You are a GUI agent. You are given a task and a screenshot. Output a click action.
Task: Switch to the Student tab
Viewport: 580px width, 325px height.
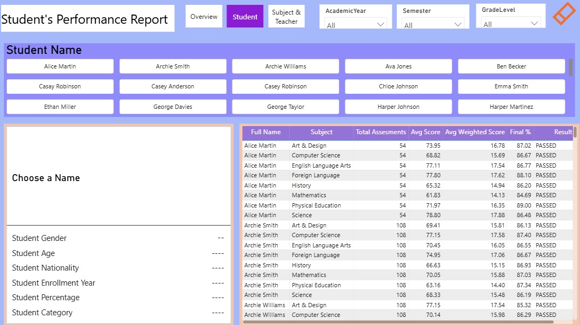pyautogui.click(x=245, y=16)
